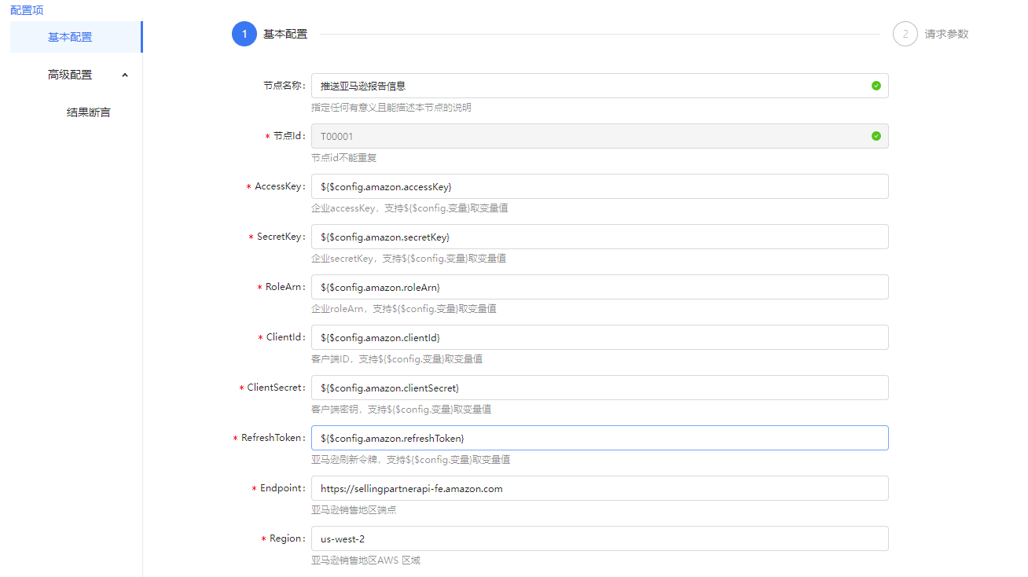Image resolution: width=1028 pixels, height=577 pixels.
Task: Click green check icon in node name field
Action: click(876, 86)
